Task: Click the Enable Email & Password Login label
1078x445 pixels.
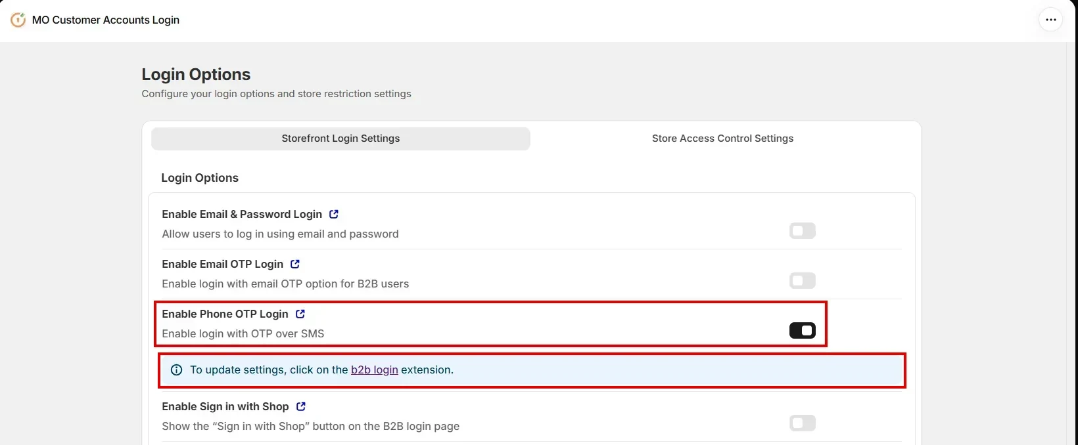Action: tap(242, 214)
